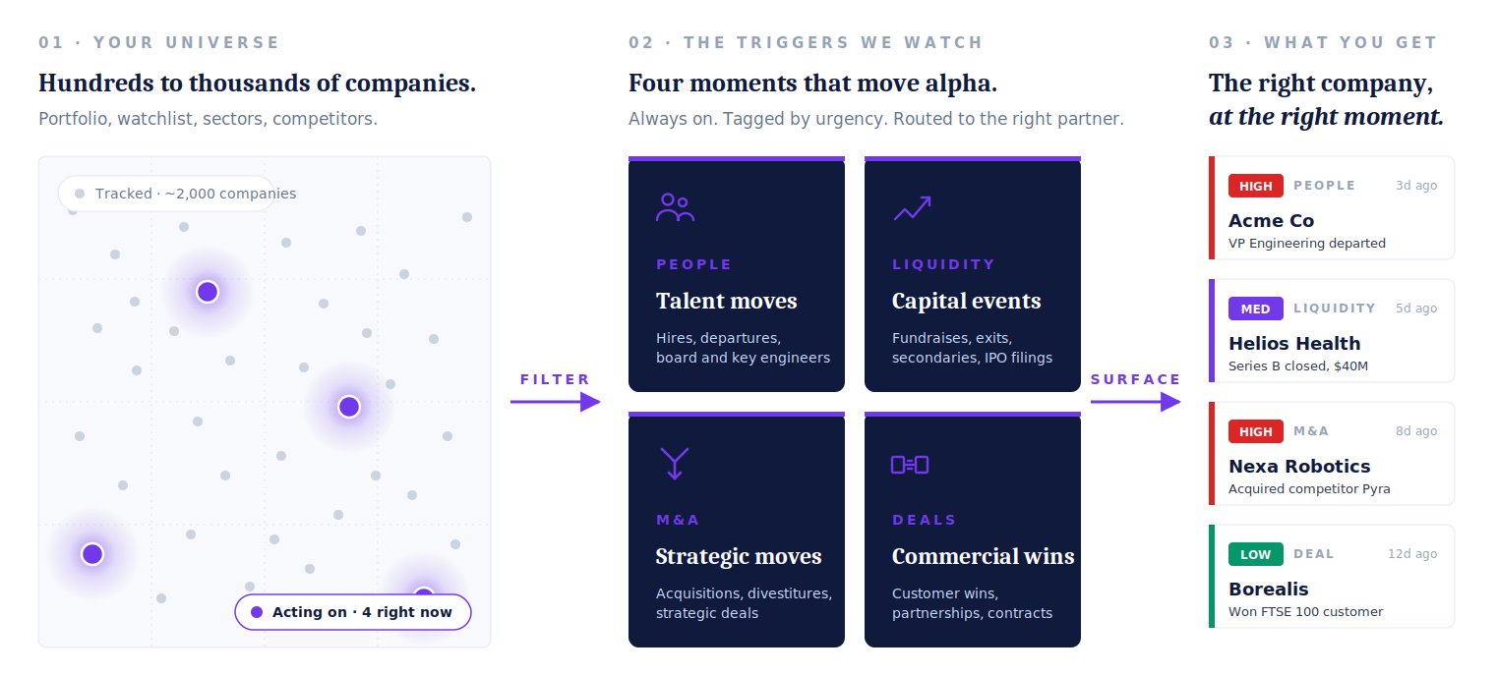
Task: Click the red HIGH badge on Acme Co
Action: tap(1255, 186)
